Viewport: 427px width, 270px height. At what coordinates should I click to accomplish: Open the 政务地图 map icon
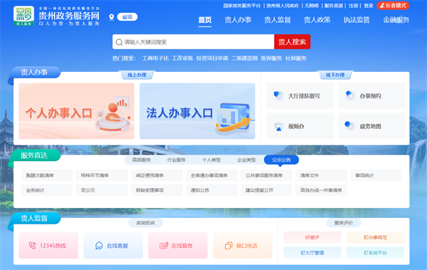349,125
